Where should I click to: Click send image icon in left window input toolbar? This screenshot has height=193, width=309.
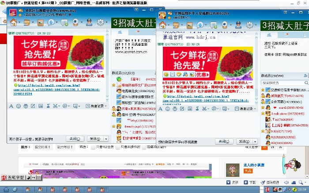pos(41,106)
